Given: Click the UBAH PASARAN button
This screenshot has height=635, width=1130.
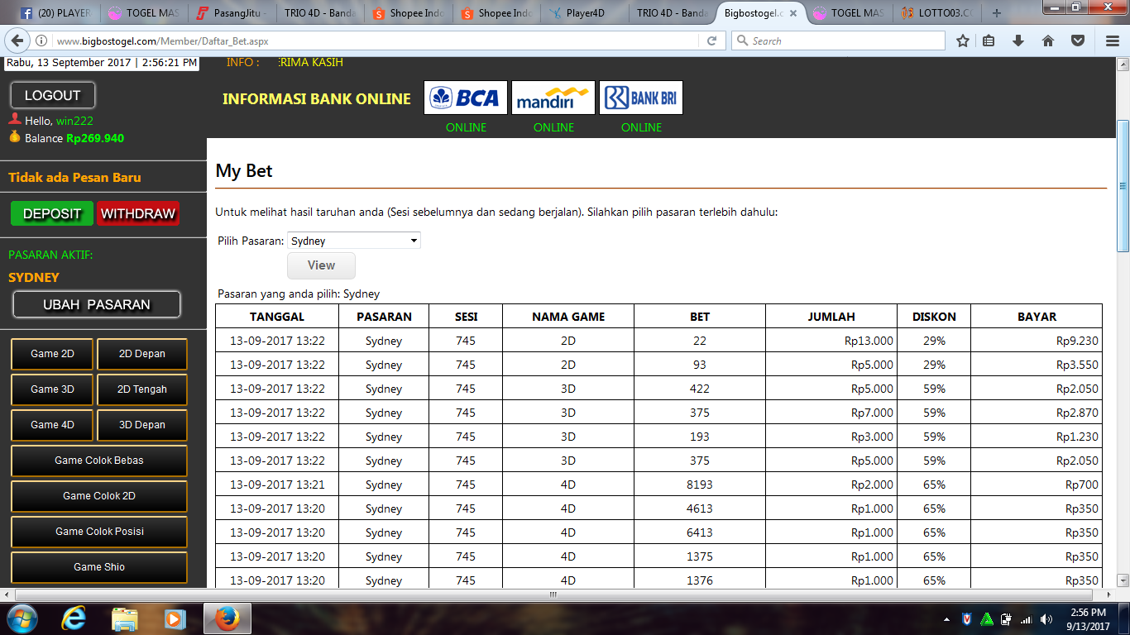Looking at the screenshot, I should pyautogui.click(x=97, y=304).
